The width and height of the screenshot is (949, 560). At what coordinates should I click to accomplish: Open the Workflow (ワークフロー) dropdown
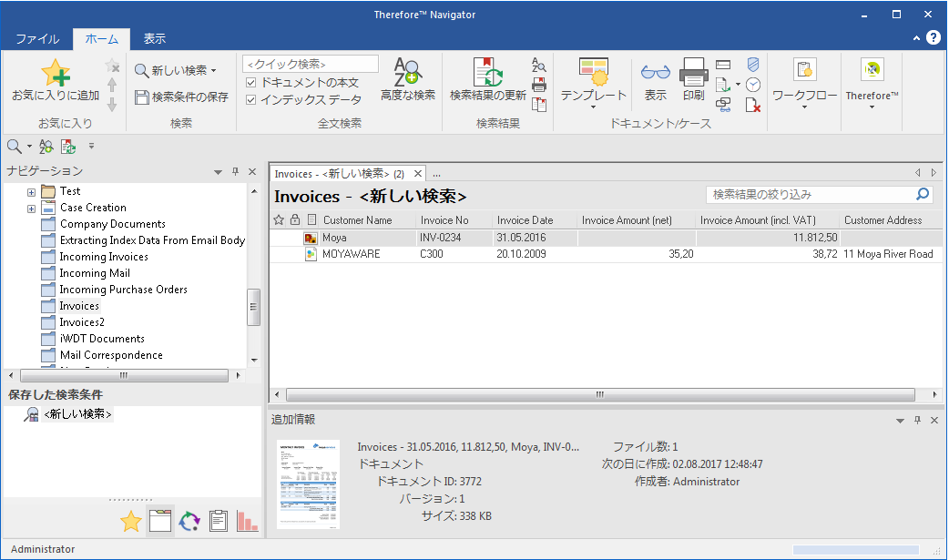(804, 107)
